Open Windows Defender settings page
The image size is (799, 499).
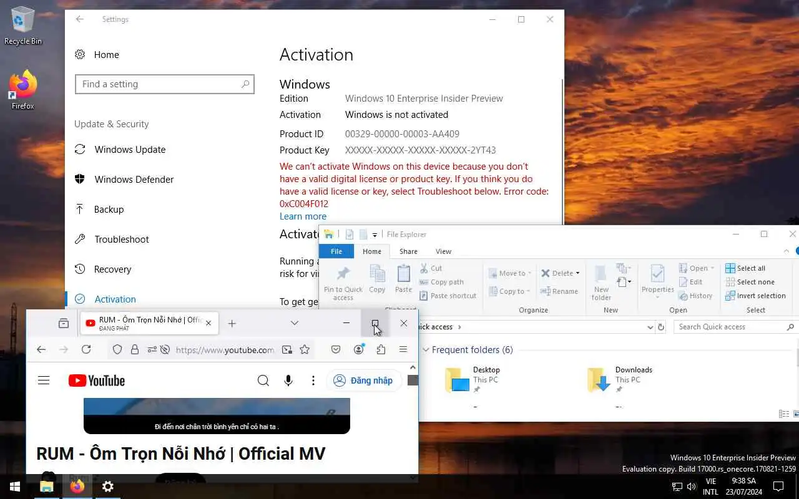coord(124,180)
